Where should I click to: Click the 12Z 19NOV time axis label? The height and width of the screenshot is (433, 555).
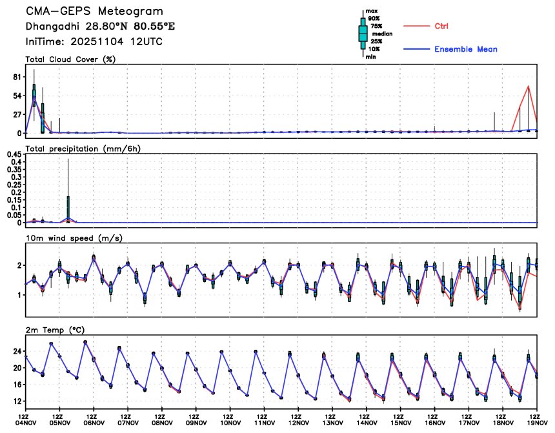(537, 420)
